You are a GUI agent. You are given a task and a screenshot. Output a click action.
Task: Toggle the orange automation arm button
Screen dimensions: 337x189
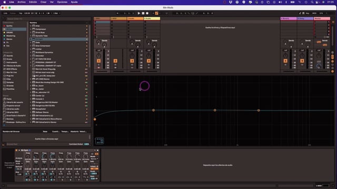click(157, 13)
